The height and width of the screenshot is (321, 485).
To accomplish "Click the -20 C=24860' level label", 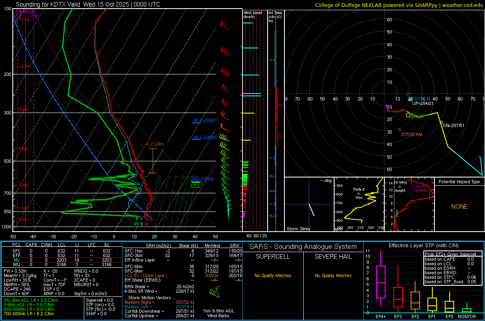I will tap(205, 137).
